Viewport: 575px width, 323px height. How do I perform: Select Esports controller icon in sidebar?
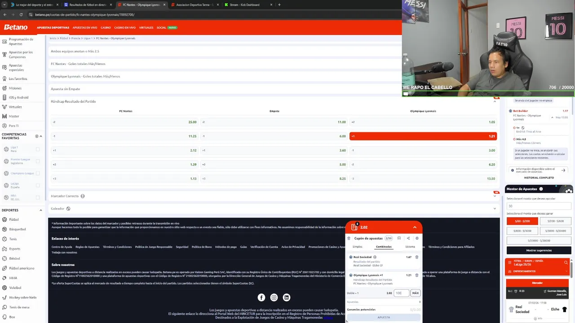[4, 249]
